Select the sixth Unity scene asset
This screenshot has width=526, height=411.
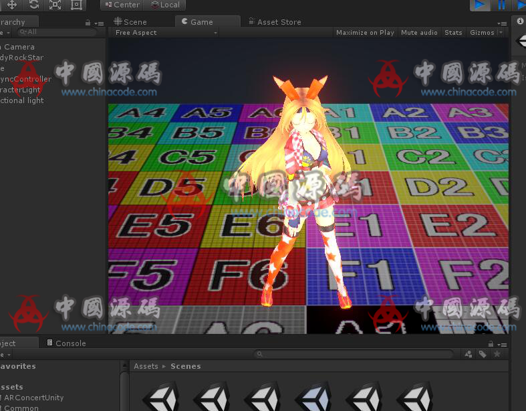tap(414, 396)
